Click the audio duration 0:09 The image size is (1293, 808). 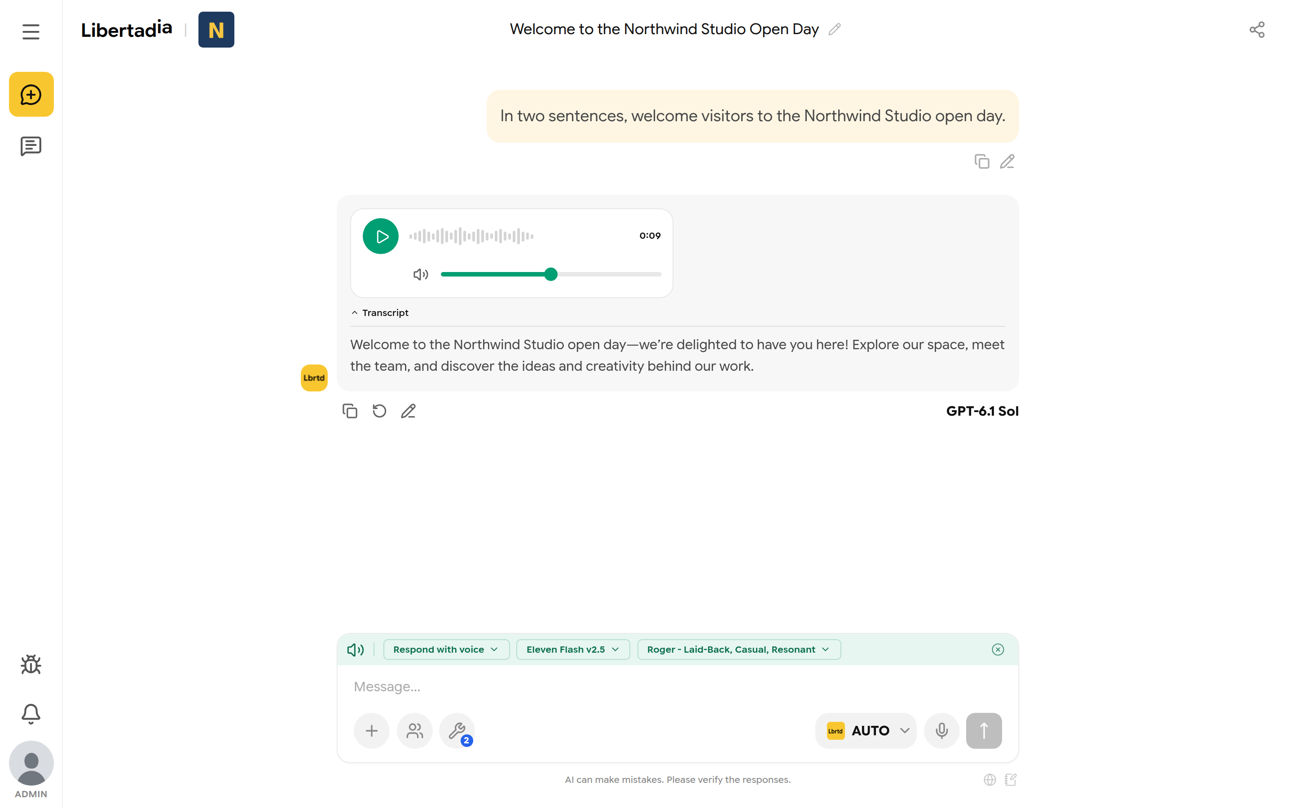pos(650,236)
